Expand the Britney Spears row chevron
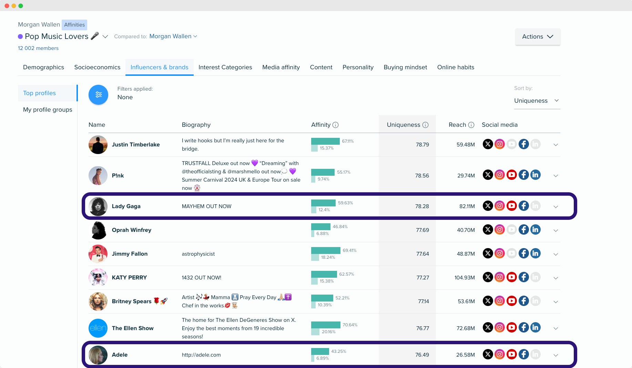This screenshot has width=632, height=368. [555, 302]
